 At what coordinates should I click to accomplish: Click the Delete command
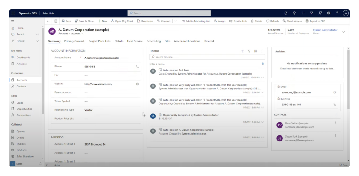click(256, 21)
